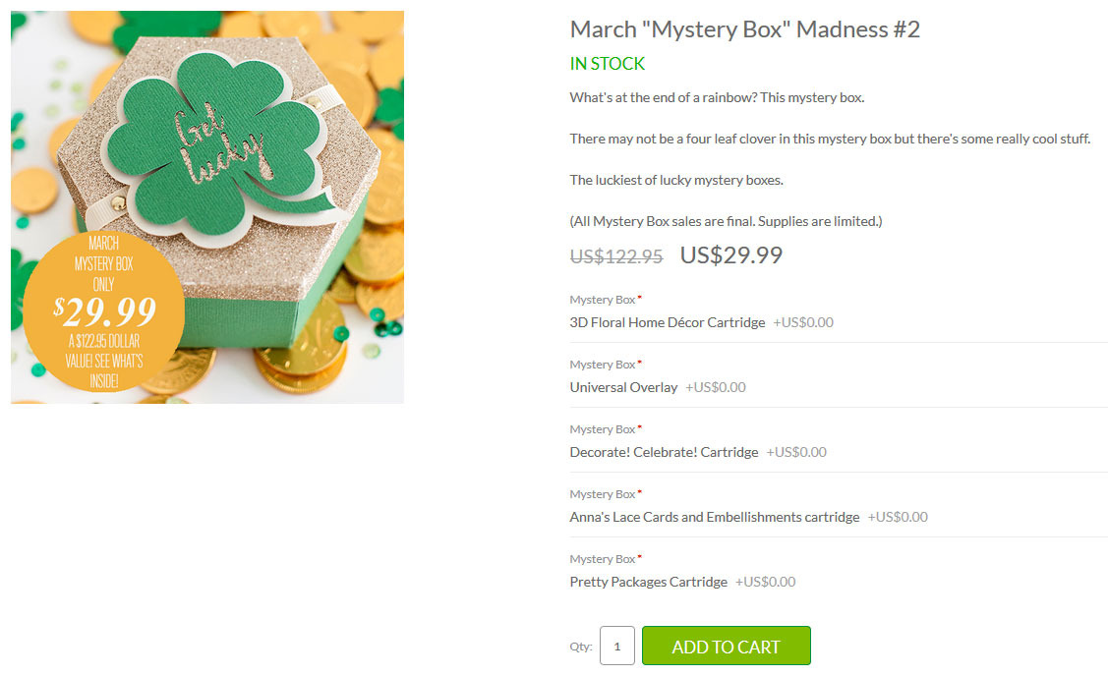Click the orange $29.99 badge on the photo
Image resolution: width=1108 pixels, height=676 pixels.
[103, 311]
